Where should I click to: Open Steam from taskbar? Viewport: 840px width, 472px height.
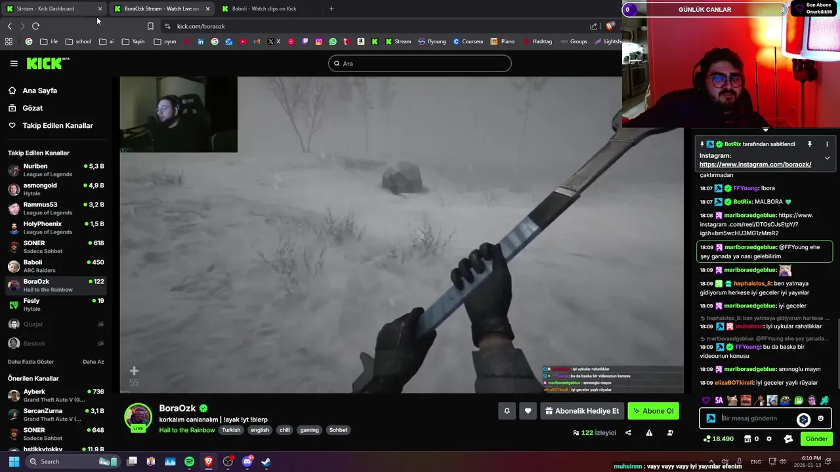[x=266, y=462]
